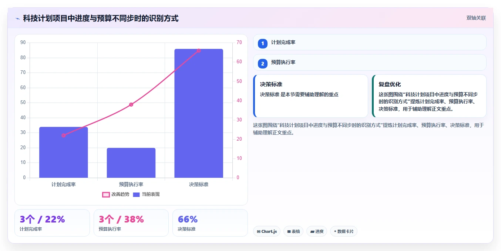
Task: Click the 表格 tag
Action: coord(293,231)
